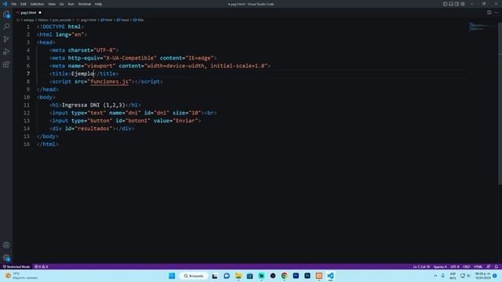Click Restricted Mode in status bar

tap(16, 266)
